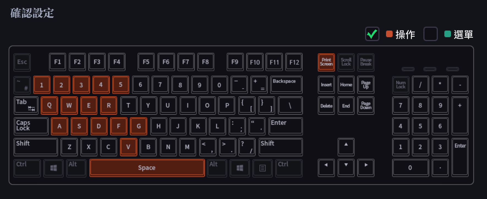Select the Backspace key

286,85
